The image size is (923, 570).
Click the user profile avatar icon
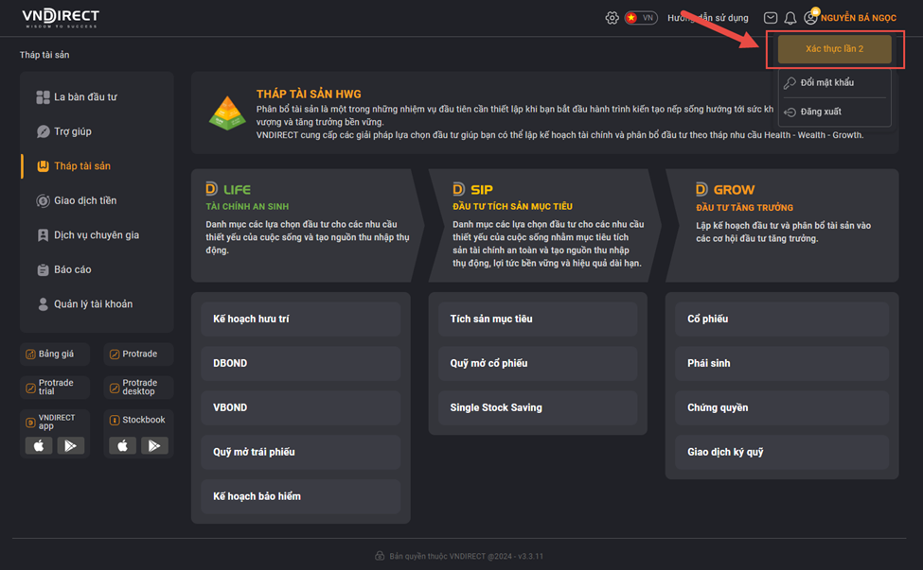(811, 18)
